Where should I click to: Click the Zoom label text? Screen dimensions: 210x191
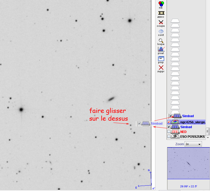point(179,144)
